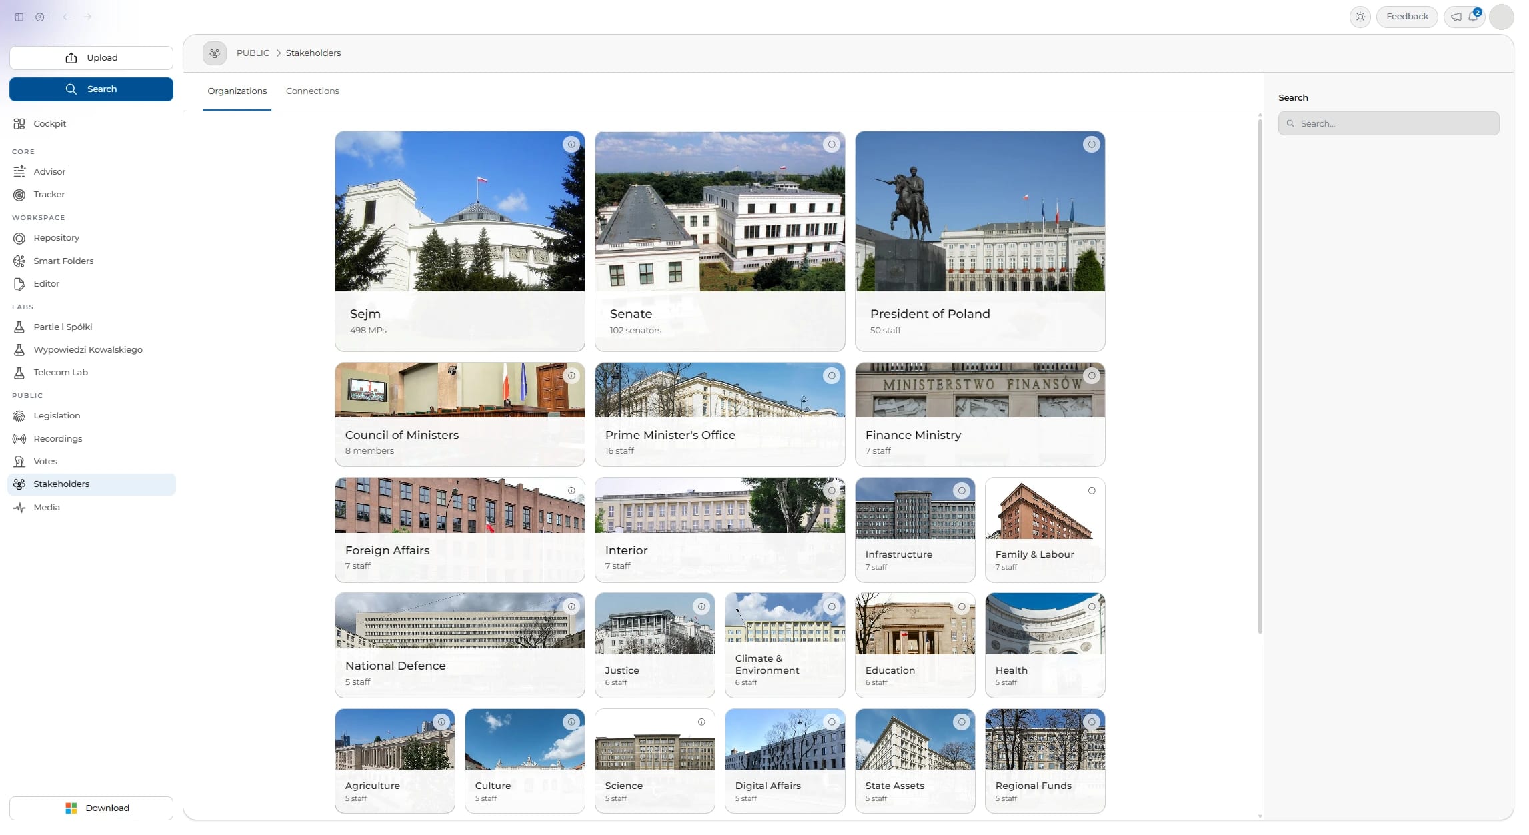Switch to the Connections tab
The image size is (1529, 835).
[312, 91]
